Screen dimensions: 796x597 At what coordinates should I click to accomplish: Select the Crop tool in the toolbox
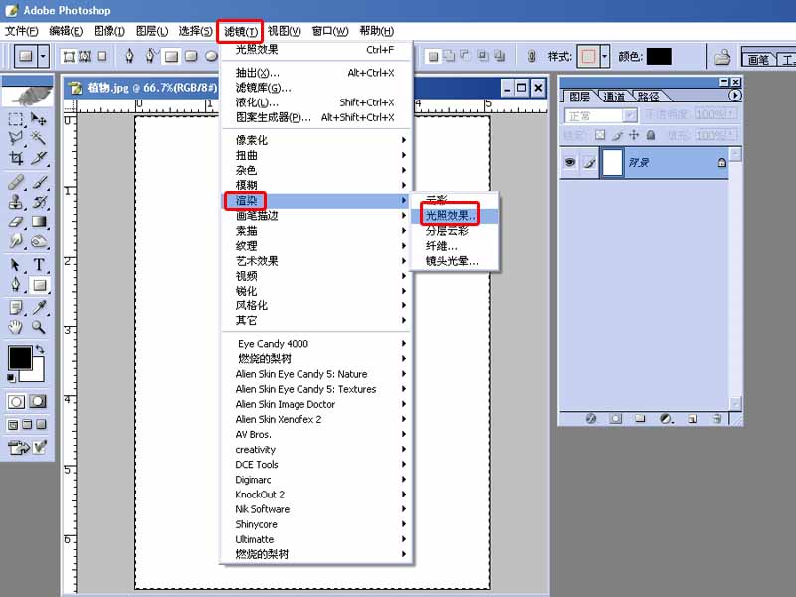(x=16, y=158)
